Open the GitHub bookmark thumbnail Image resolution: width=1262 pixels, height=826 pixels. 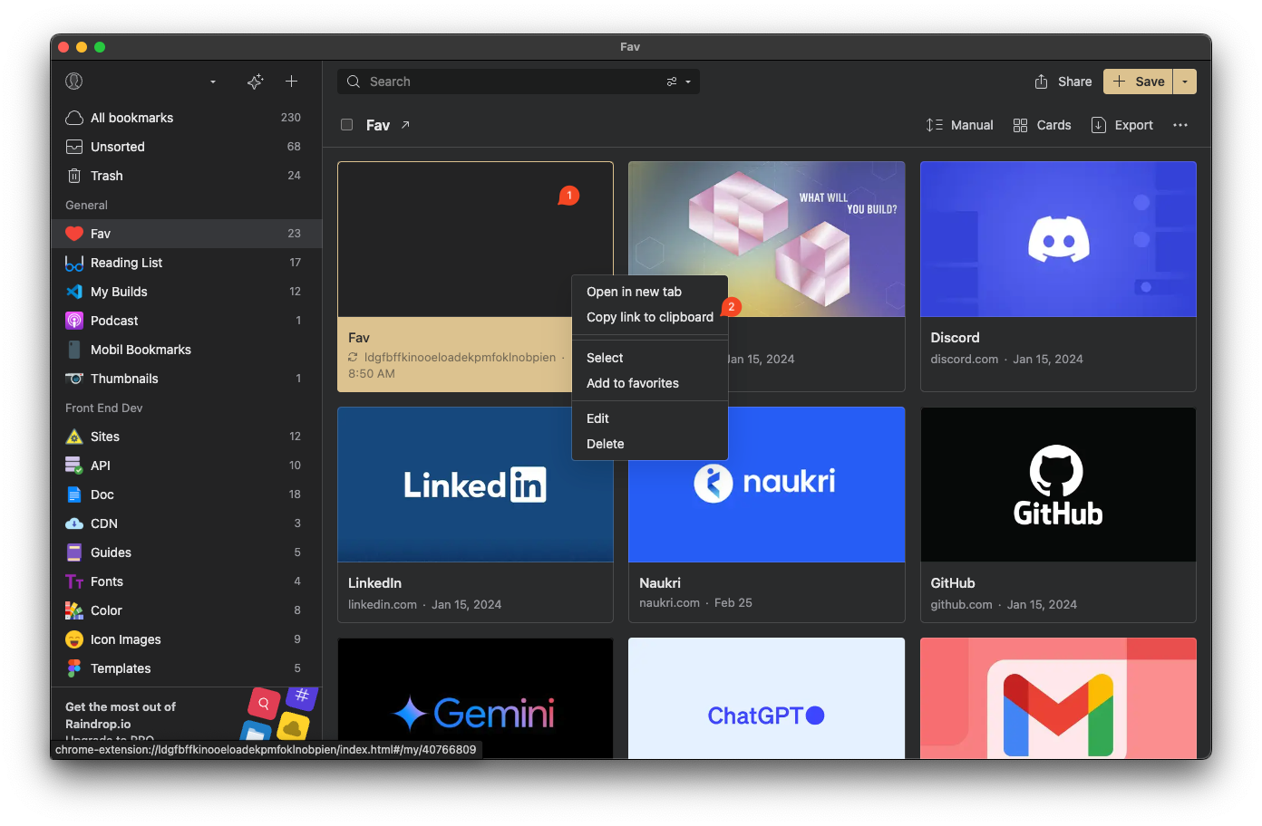[x=1058, y=485]
